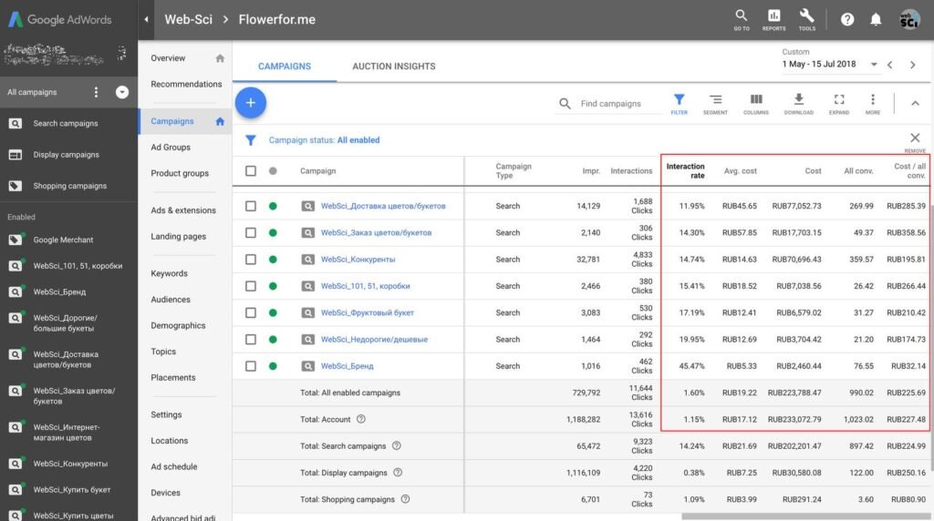Collapse the chart with the chevron arrow

915,103
